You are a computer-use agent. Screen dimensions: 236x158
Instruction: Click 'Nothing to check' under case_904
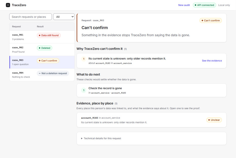click(x=21, y=77)
